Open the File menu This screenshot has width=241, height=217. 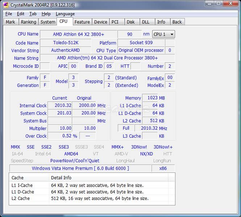click(9, 14)
